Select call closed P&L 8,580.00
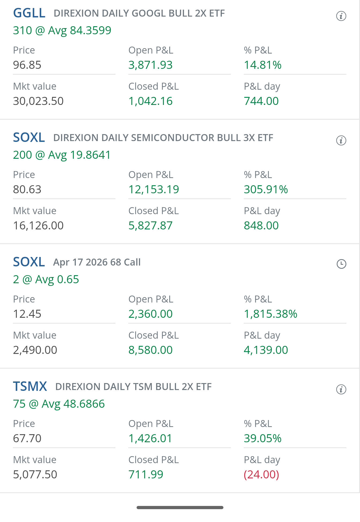Image resolution: width=360 pixels, height=522 pixels. (151, 350)
